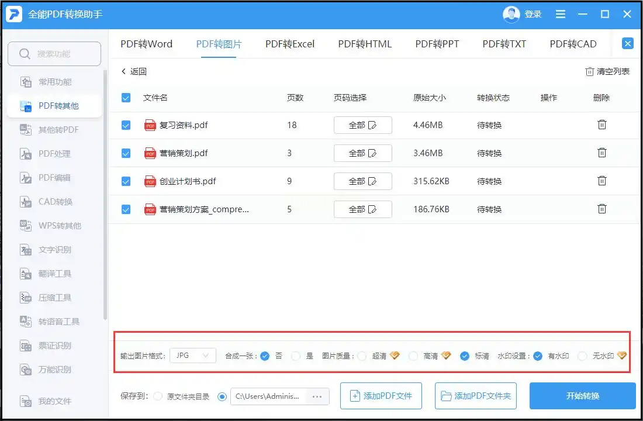
Task: Go back with the 返回 link
Action: pos(134,71)
